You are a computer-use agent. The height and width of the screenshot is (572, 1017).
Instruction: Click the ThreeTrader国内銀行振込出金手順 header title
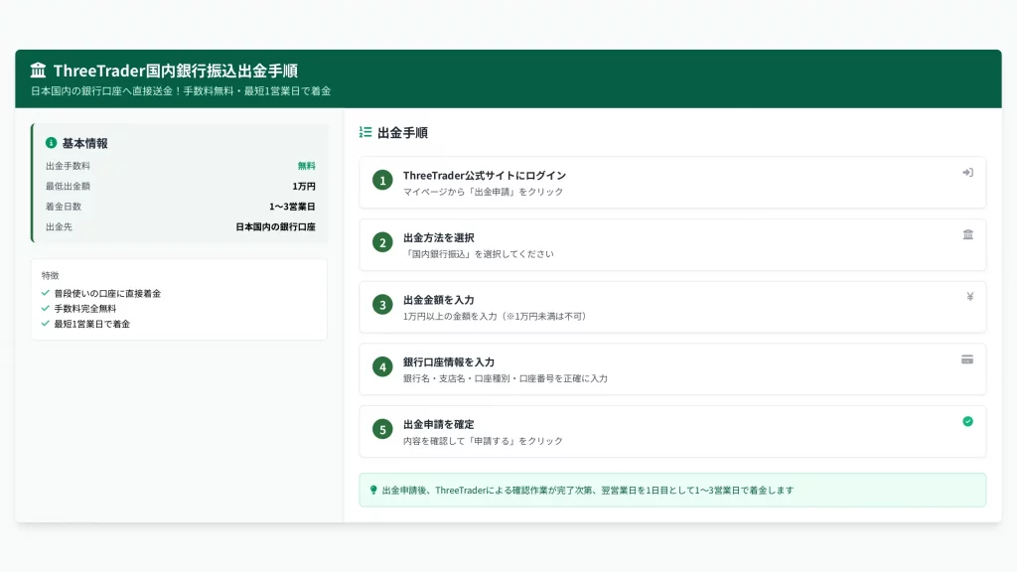point(175,71)
